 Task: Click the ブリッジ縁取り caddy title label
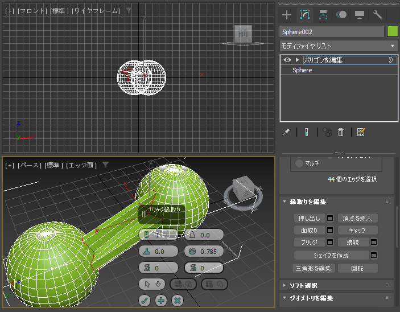point(164,210)
